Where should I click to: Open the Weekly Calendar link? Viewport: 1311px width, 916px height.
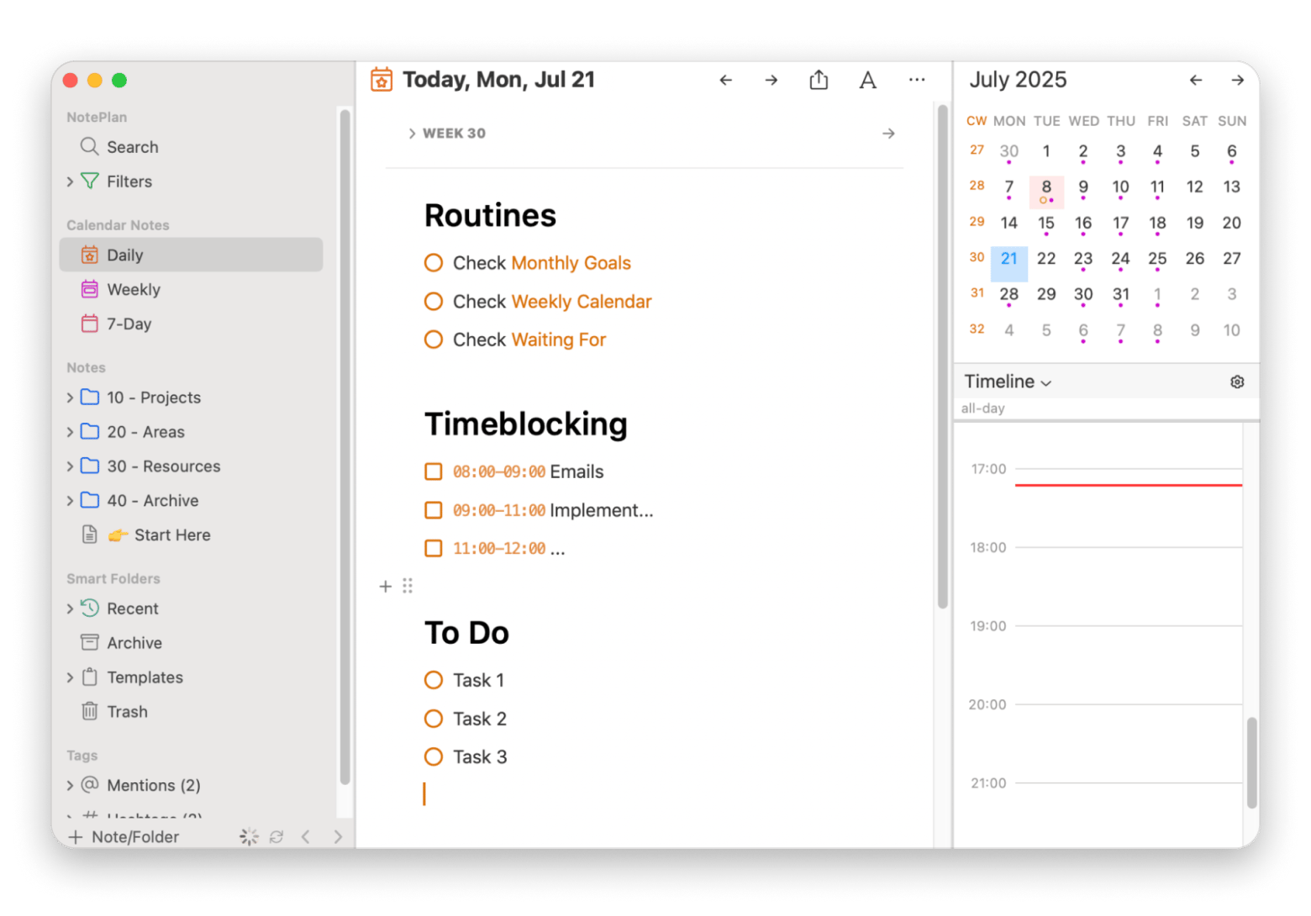tap(581, 302)
